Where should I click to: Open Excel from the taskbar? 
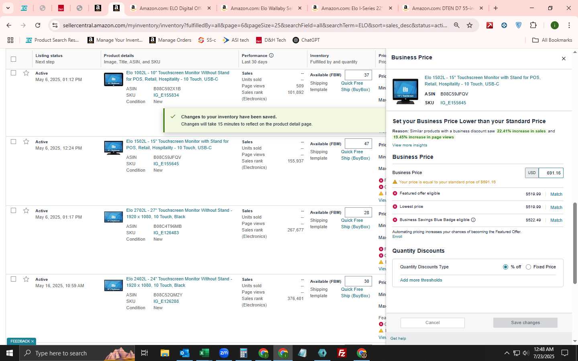coord(204,353)
